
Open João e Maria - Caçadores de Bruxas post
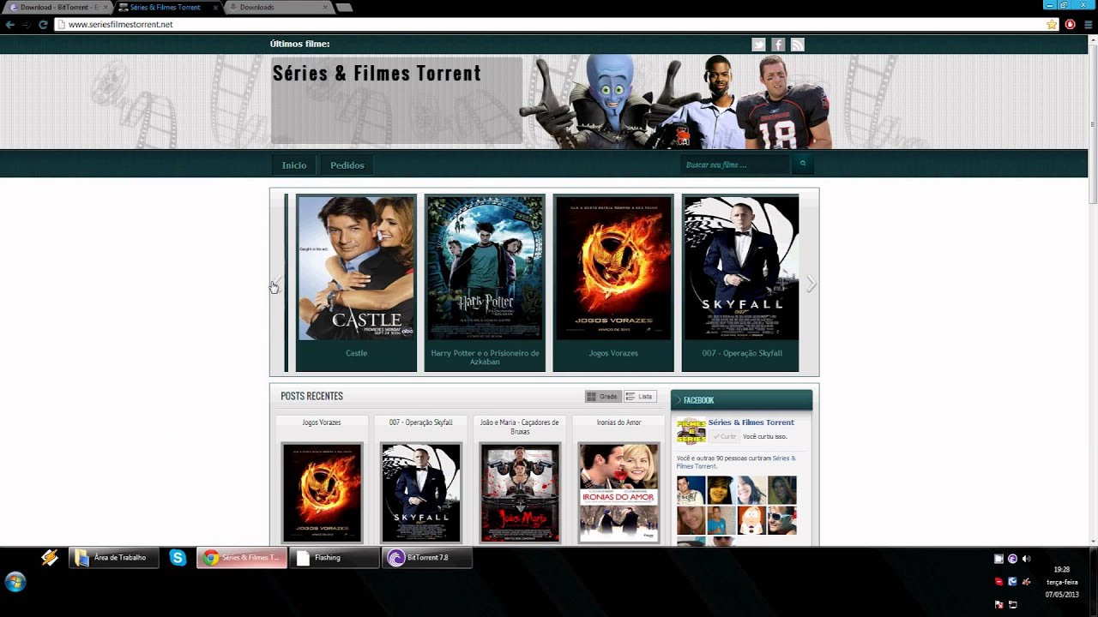click(520, 427)
